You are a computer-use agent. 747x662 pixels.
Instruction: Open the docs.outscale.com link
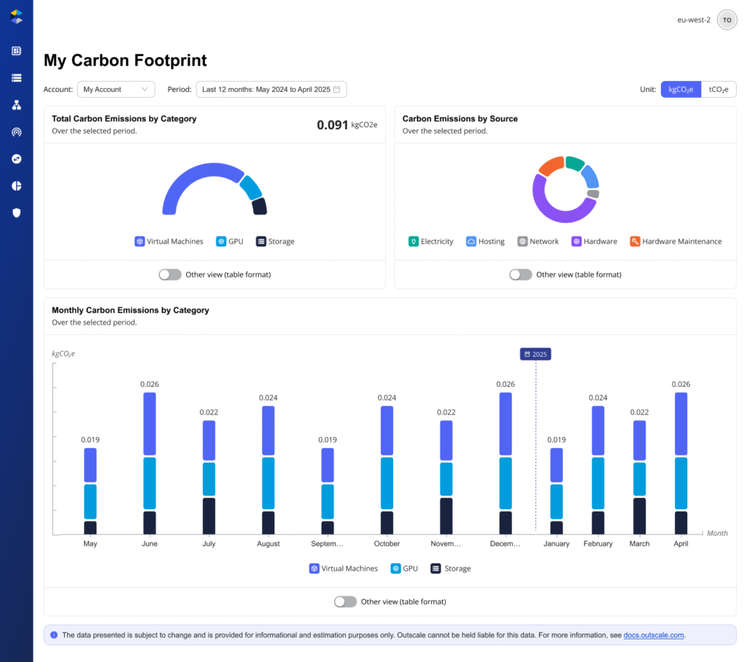tap(654, 635)
